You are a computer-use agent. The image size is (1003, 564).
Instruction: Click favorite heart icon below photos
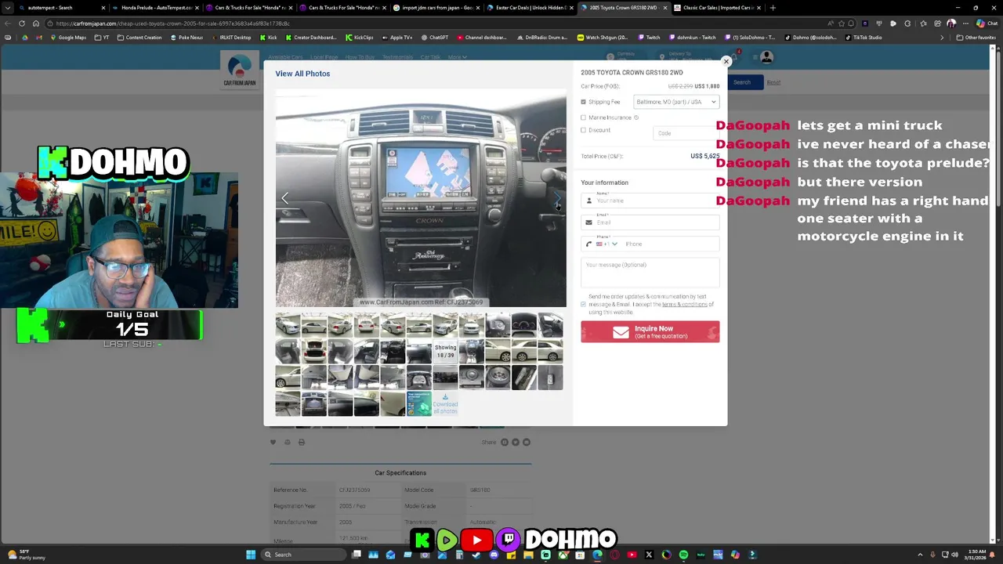(273, 443)
